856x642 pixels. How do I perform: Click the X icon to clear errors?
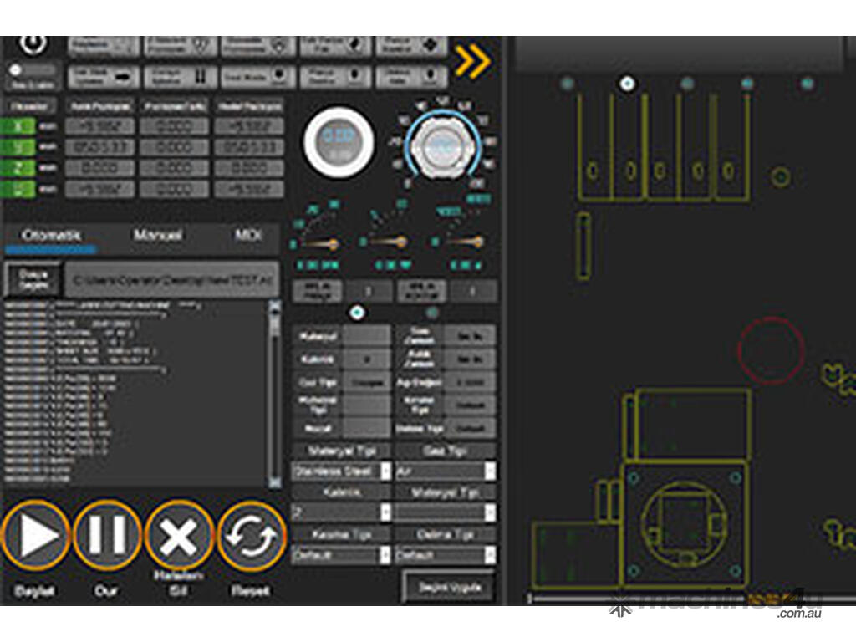click(179, 536)
